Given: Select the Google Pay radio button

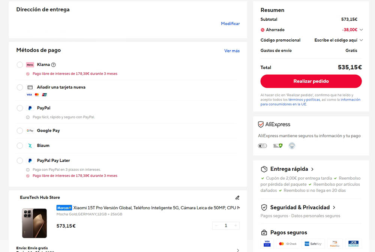Looking at the screenshot, I should point(20,130).
